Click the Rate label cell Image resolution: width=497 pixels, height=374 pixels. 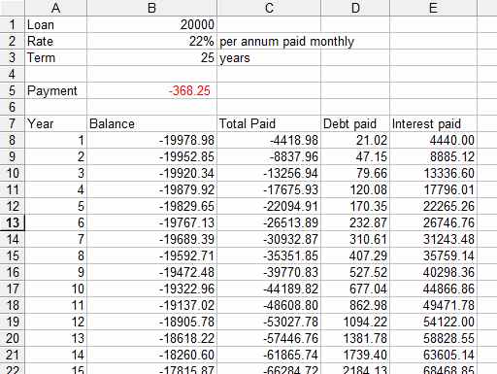55,41
